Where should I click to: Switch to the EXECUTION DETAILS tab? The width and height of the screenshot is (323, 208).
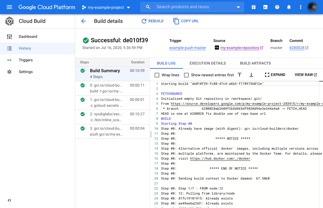point(207,63)
